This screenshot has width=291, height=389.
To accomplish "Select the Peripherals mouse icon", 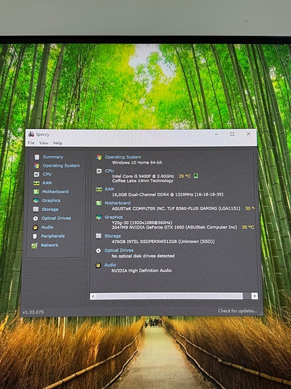I will (34, 236).
